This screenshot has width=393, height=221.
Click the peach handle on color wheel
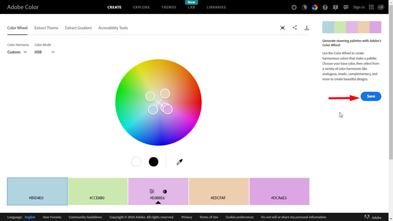(x=165, y=93)
